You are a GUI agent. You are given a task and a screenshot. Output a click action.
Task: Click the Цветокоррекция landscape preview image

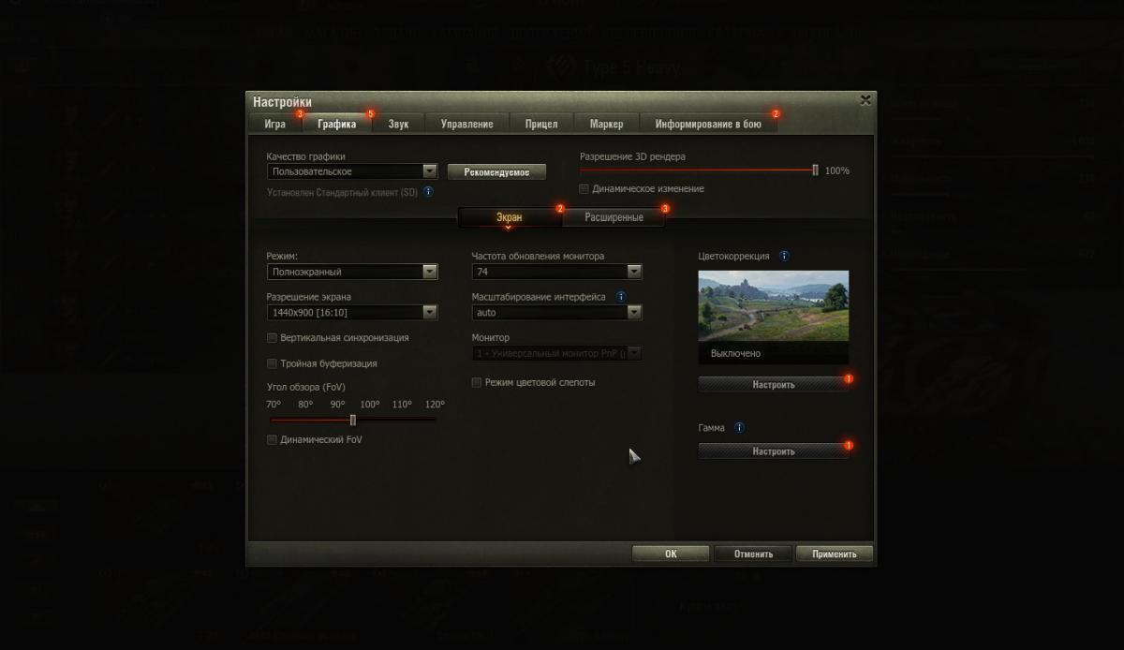pyautogui.click(x=774, y=305)
